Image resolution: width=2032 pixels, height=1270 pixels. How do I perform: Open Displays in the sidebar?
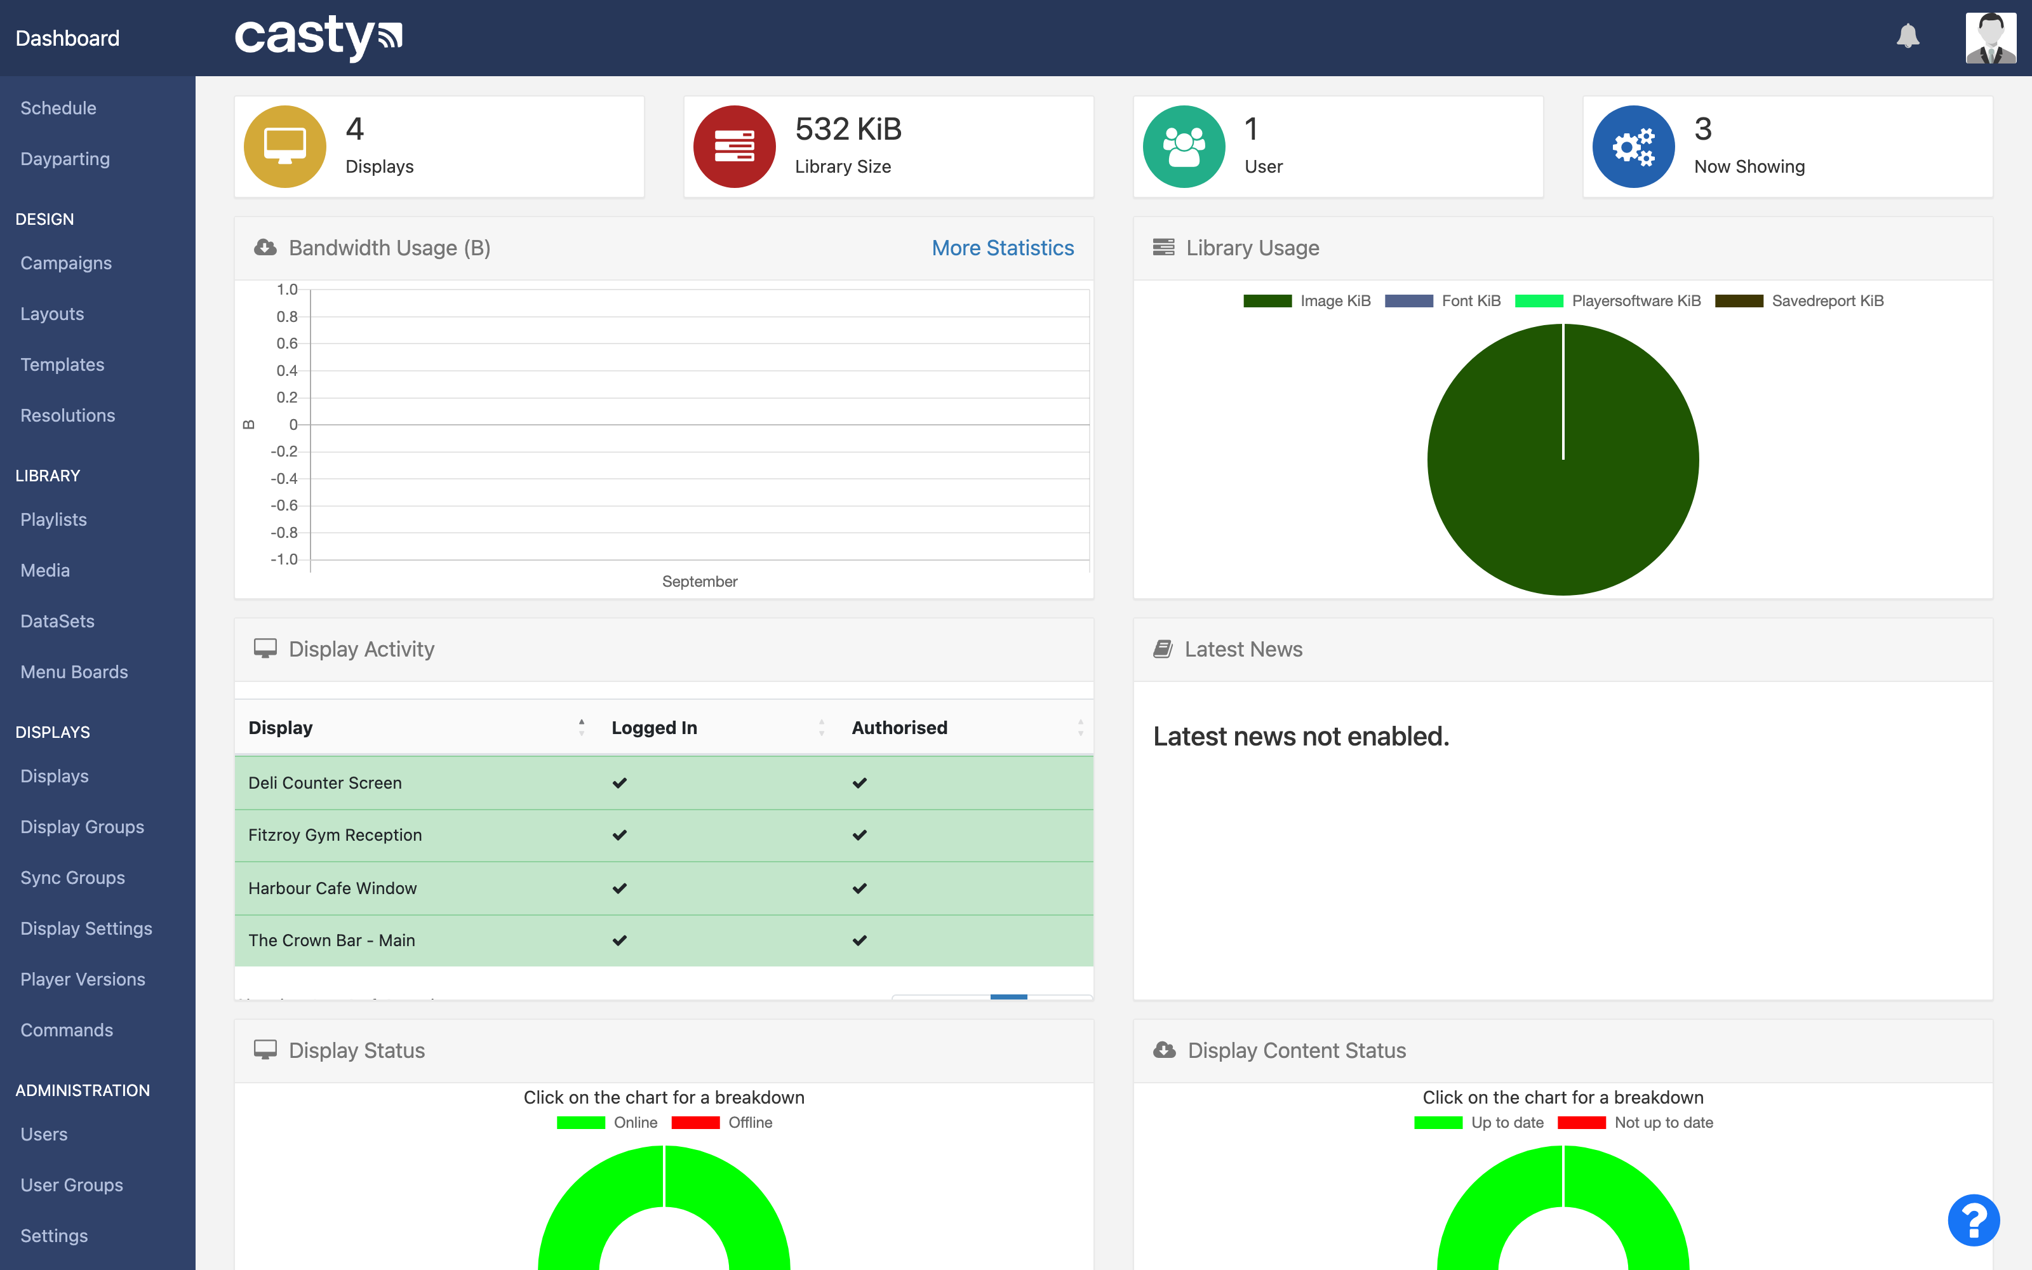point(54,776)
